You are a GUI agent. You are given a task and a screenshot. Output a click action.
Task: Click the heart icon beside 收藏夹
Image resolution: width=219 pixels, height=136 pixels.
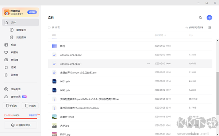(x=6, y=52)
